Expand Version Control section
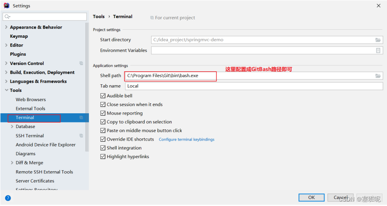This screenshot has width=387, height=206. [6, 63]
